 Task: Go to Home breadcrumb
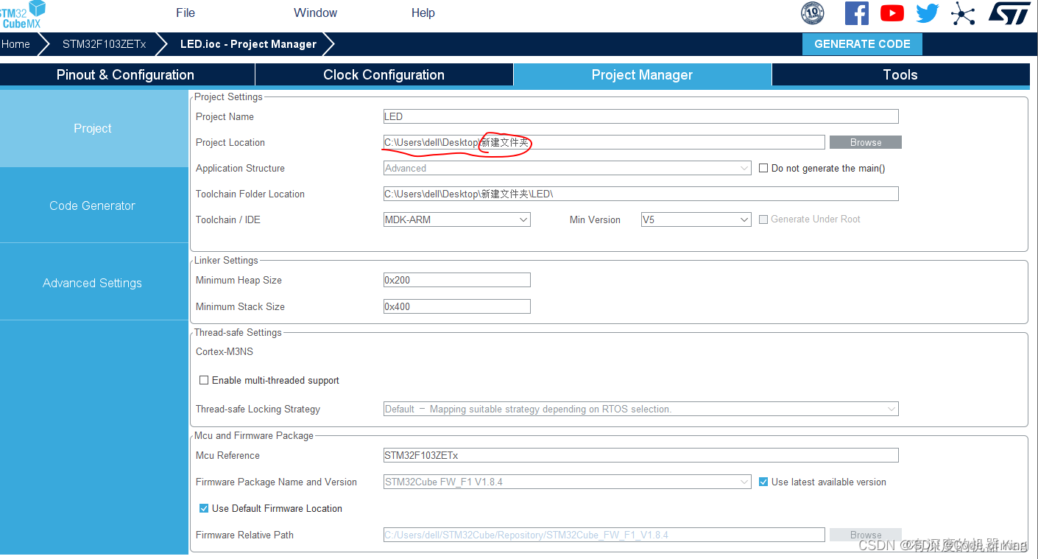click(15, 44)
